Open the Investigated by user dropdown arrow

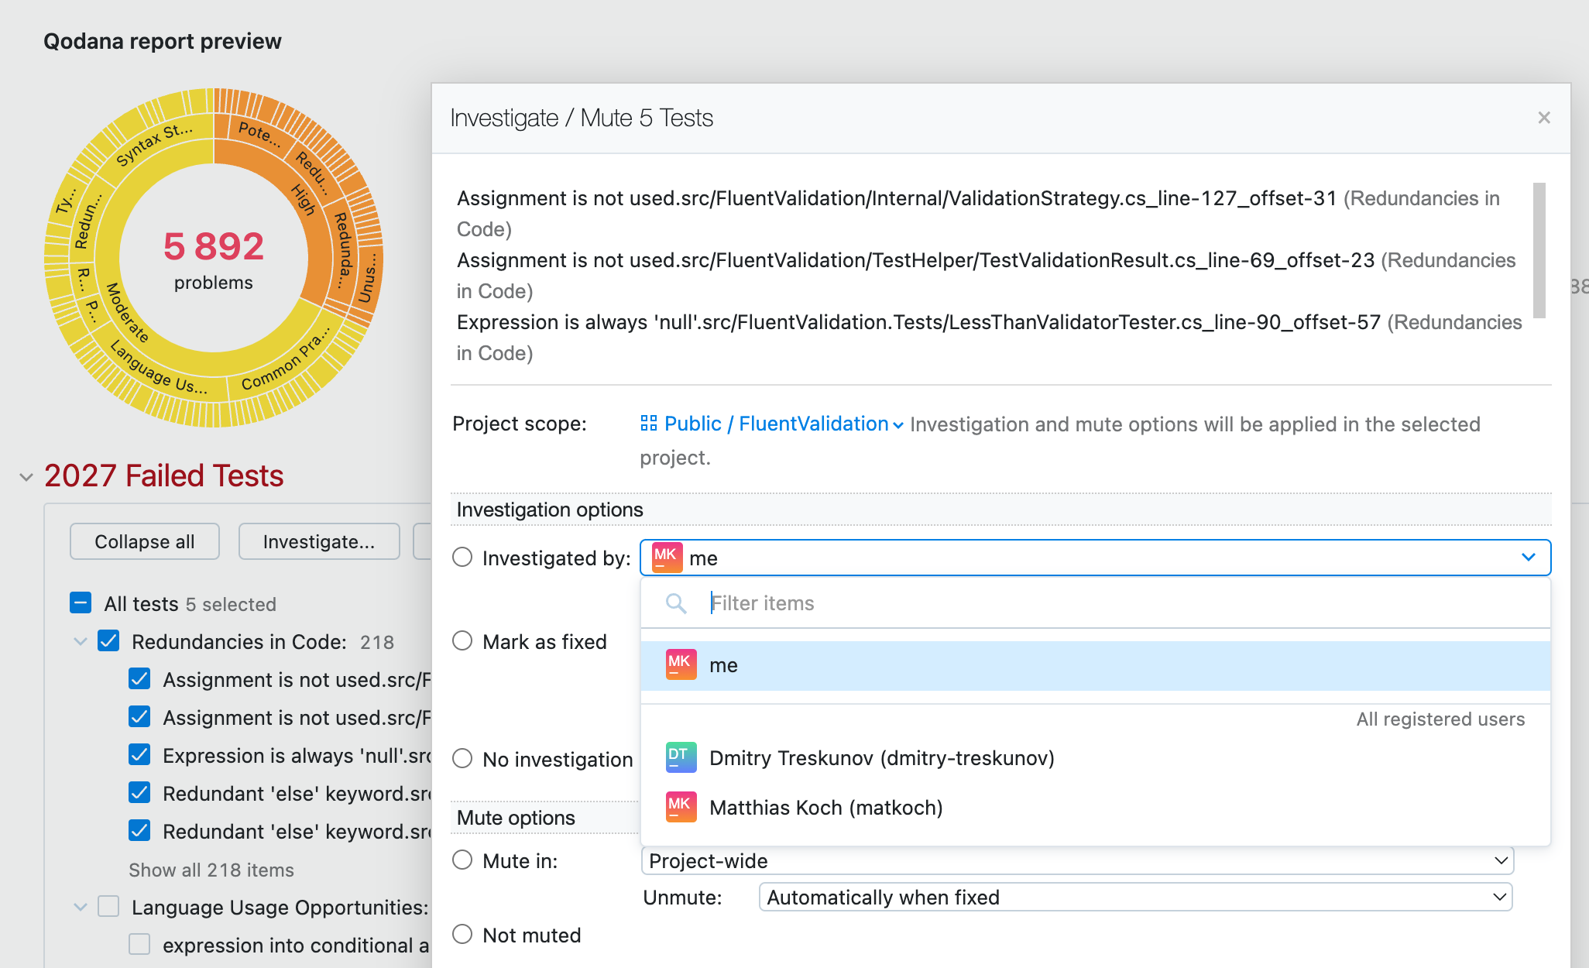pos(1528,558)
